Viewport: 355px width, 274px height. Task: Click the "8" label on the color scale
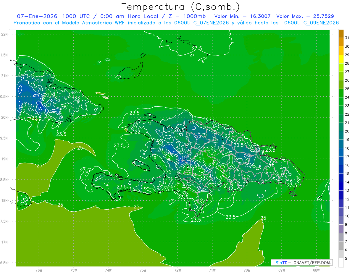(x=346, y=233)
